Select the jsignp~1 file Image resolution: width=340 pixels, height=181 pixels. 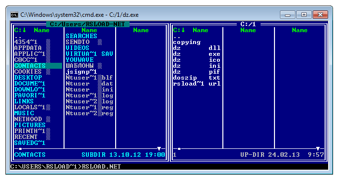(x=81, y=72)
